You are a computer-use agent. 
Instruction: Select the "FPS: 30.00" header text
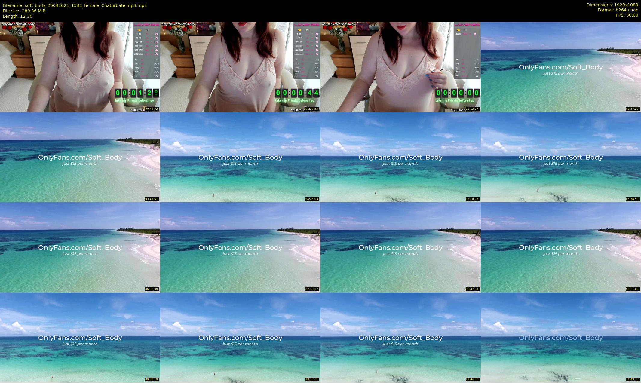[627, 15]
